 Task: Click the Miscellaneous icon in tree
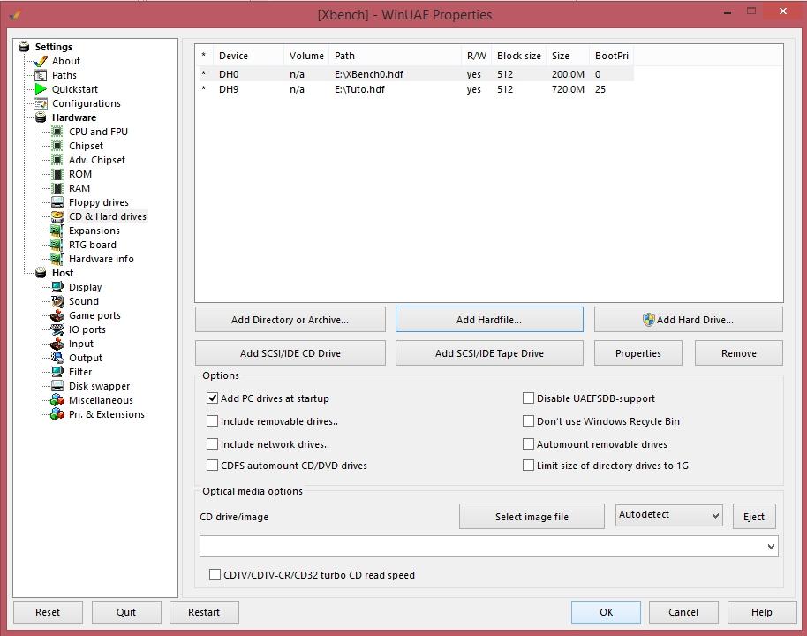click(57, 400)
